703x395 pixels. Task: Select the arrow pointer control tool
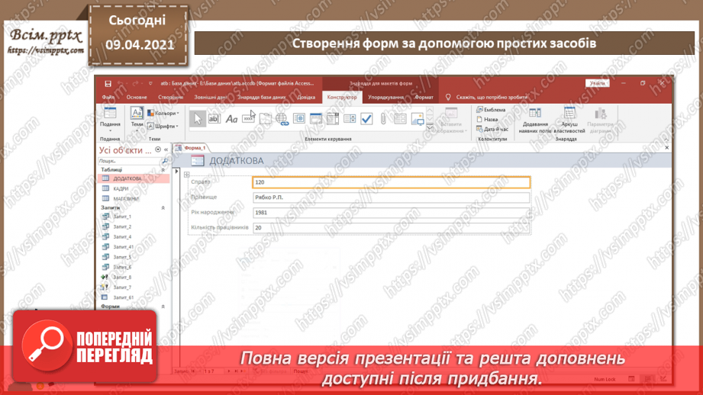tap(197, 118)
